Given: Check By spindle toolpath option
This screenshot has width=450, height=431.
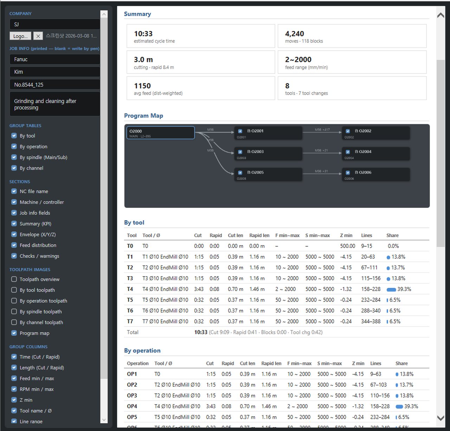Looking at the screenshot, I should pyautogui.click(x=14, y=311).
